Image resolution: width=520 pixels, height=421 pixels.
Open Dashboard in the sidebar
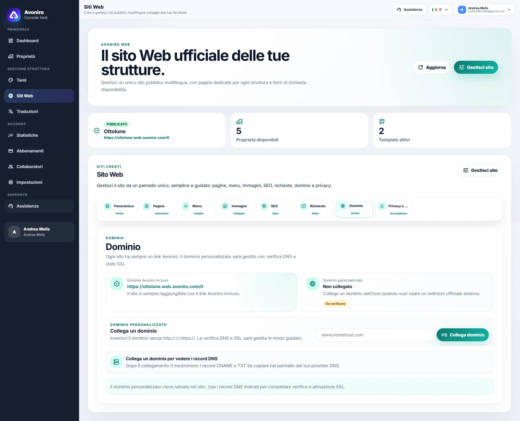pos(39,41)
